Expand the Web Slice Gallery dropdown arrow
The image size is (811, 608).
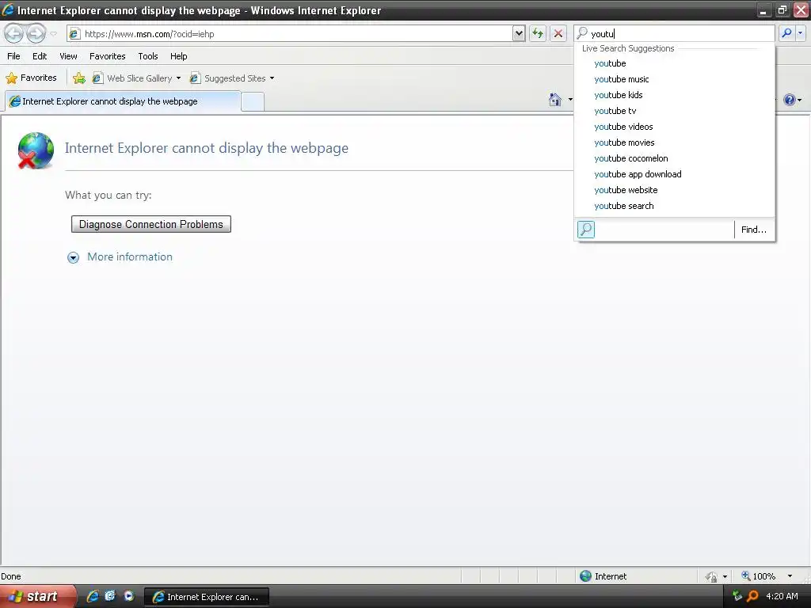point(178,78)
